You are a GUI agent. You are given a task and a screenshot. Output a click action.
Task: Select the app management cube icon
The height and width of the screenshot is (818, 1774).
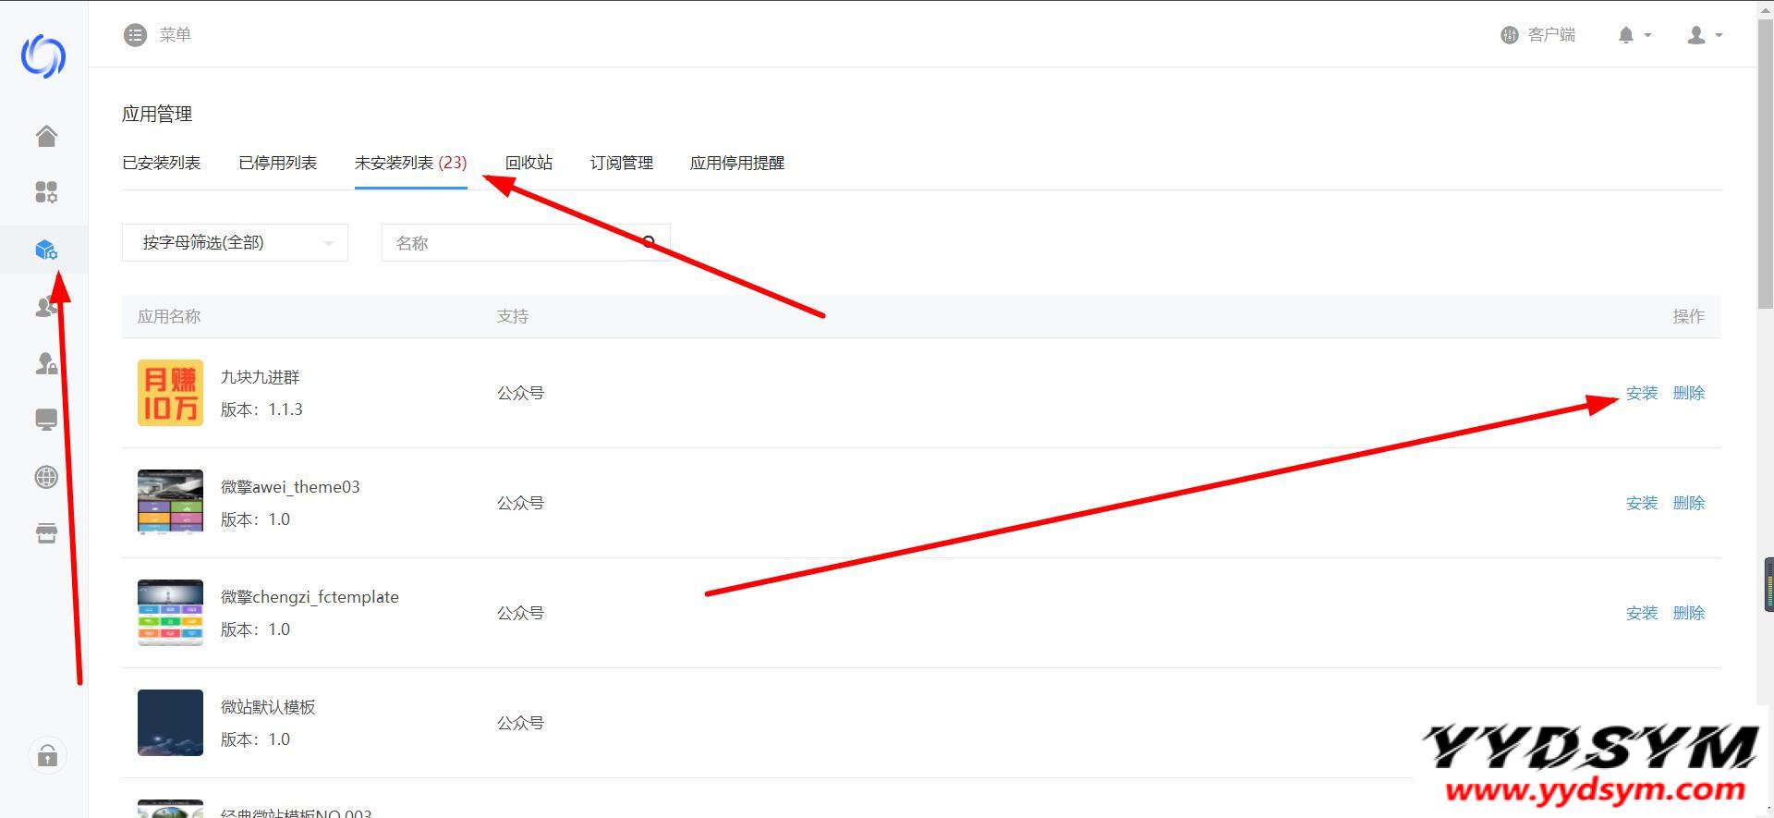tap(46, 250)
